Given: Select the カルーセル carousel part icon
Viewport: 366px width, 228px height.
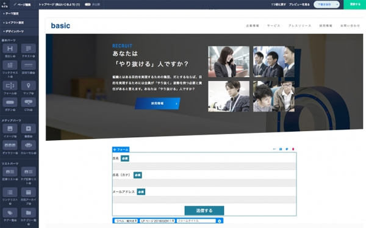Looking at the screenshot, I should [28, 145].
